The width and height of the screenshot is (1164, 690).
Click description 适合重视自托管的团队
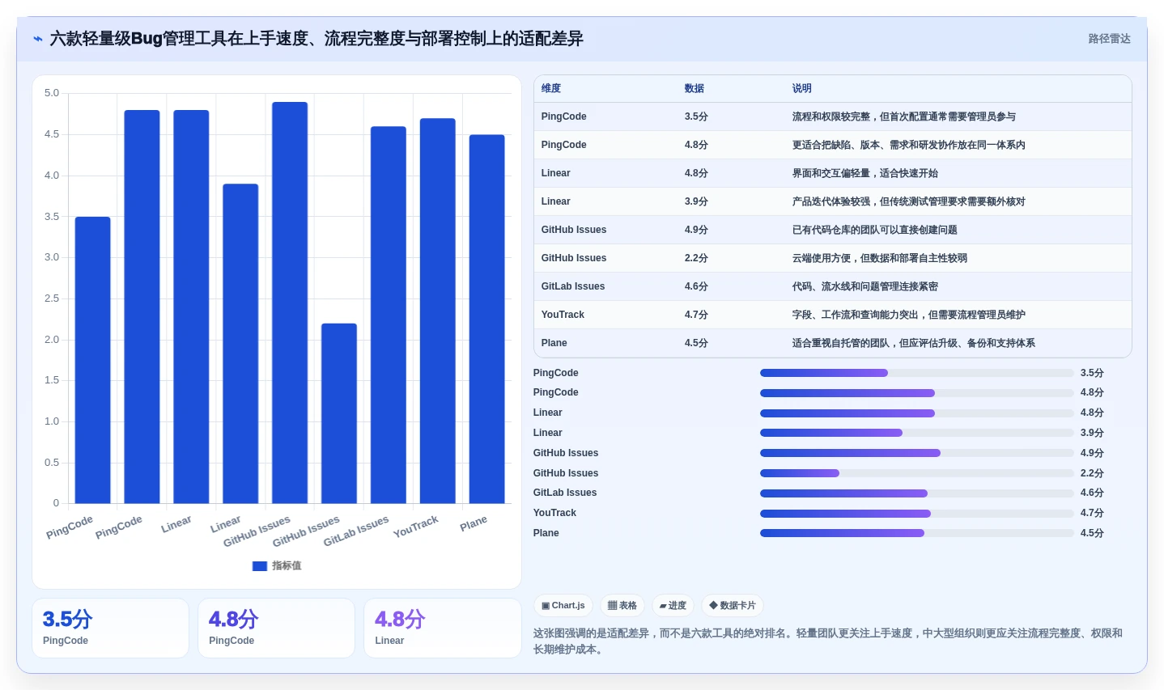914,343
